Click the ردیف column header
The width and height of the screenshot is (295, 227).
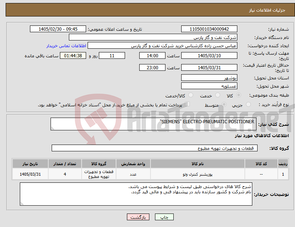283,164
